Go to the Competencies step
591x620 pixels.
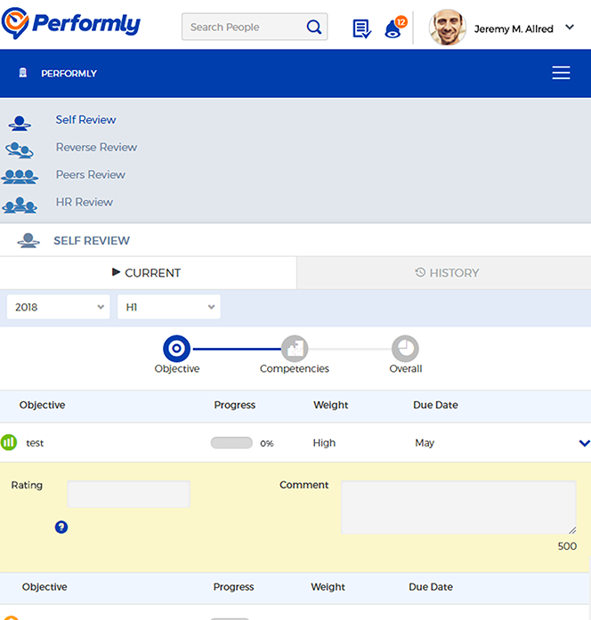tap(294, 349)
